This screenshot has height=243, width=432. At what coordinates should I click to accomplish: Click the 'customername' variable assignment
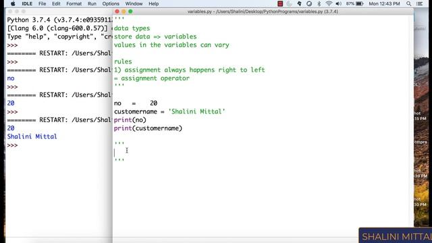point(136,111)
